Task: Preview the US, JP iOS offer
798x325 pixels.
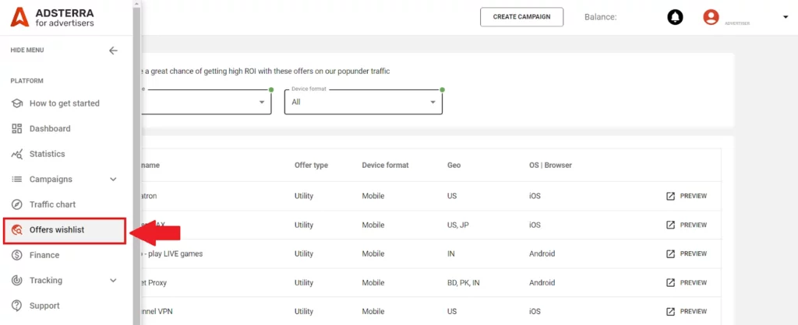Action: (x=687, y=225)
